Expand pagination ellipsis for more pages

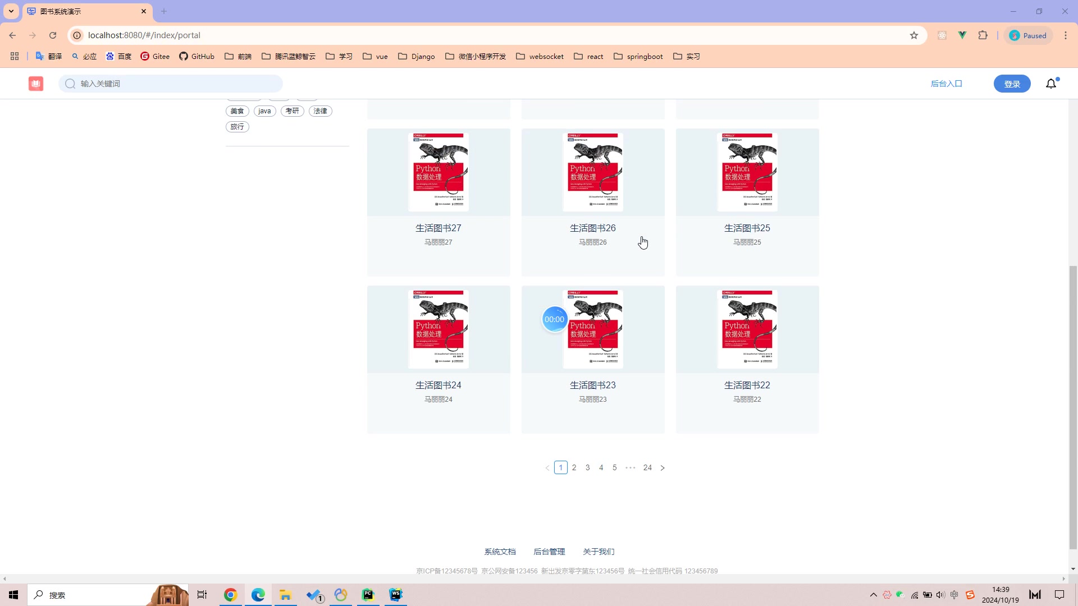tap(631, 468)
